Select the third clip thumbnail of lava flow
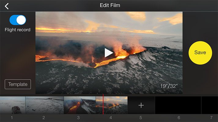This screenshot has height=122, width=218. click(x=80, y=105)
